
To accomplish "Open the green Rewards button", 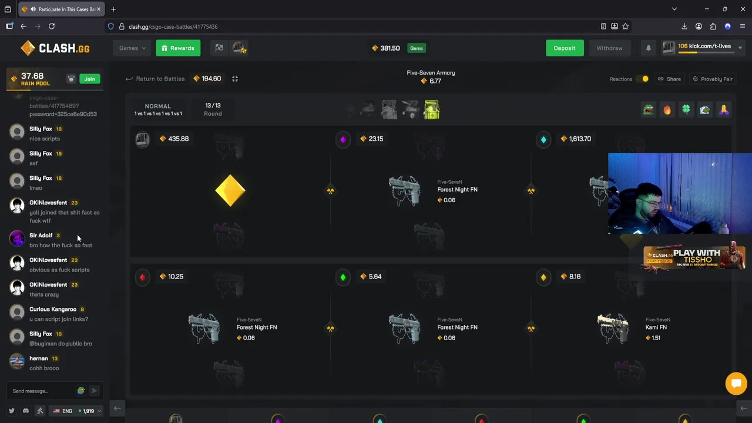I will (x=178, y=48).
